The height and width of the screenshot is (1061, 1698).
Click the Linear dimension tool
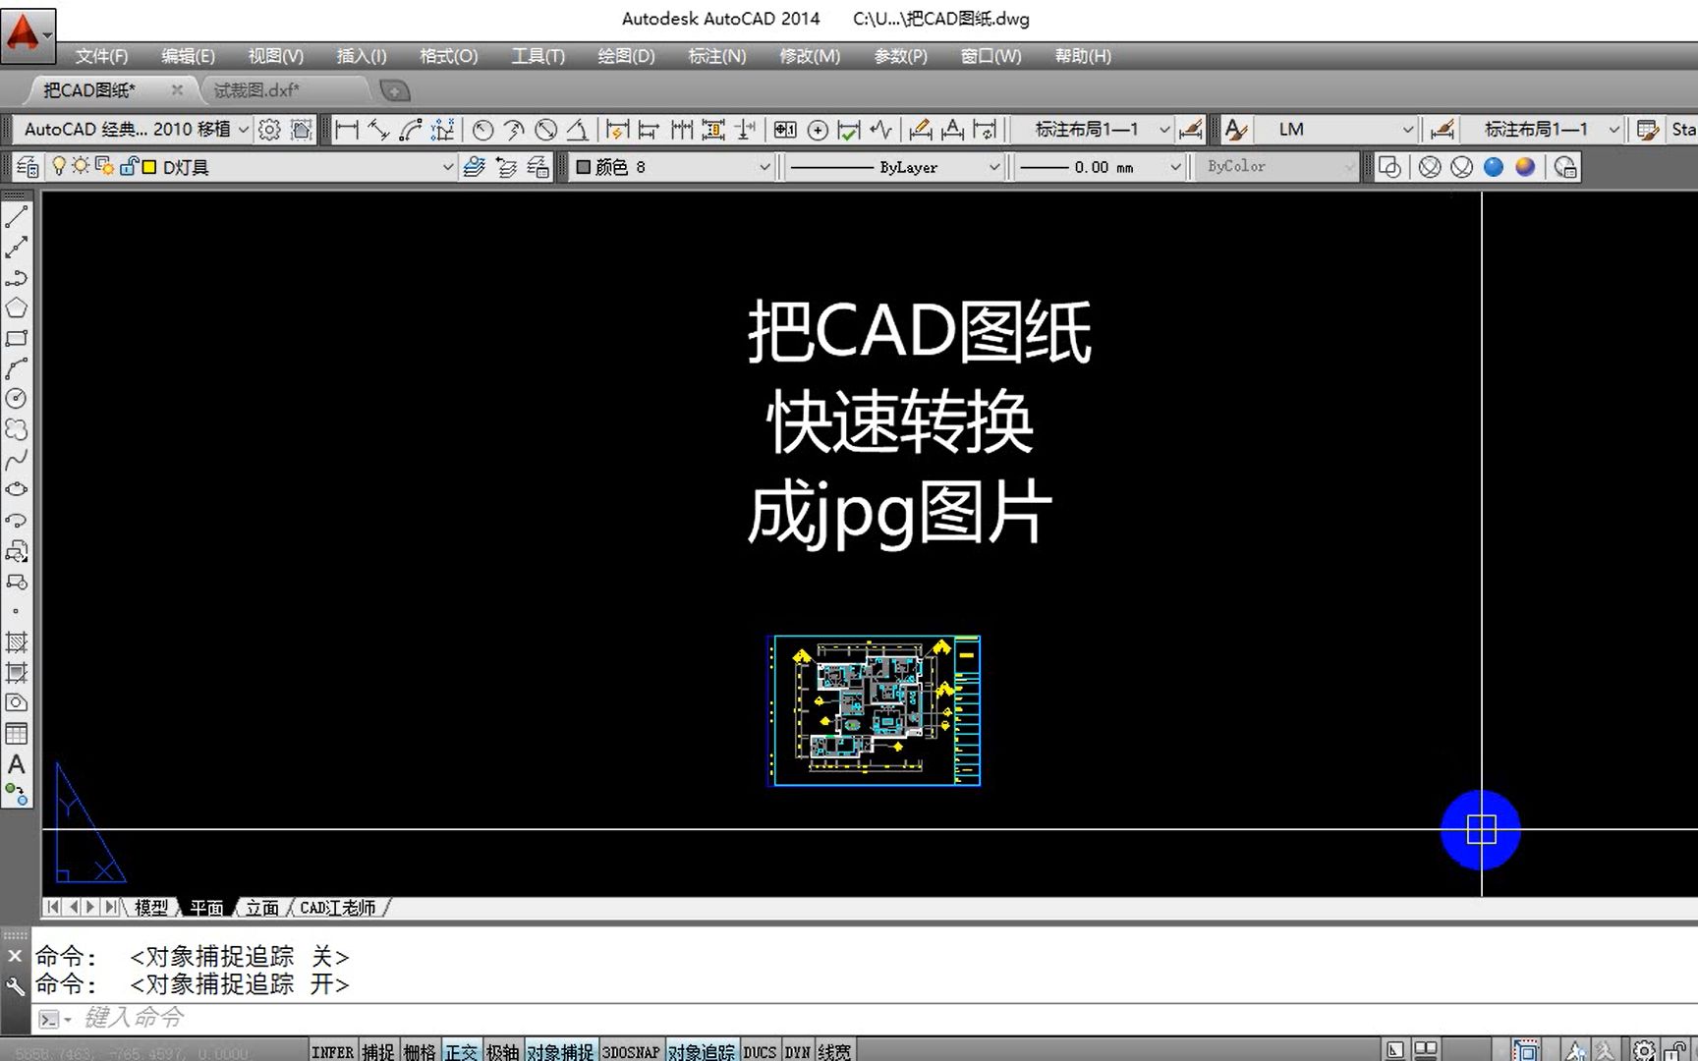pyautogui.click(x=347, y=130)
